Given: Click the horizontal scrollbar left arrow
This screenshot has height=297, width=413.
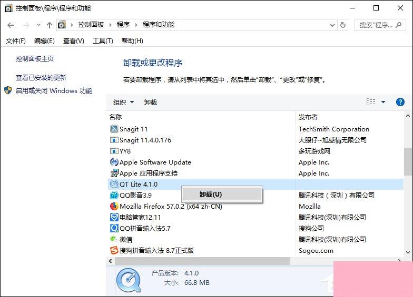Looking at the screenshot, I should point(111,261).
